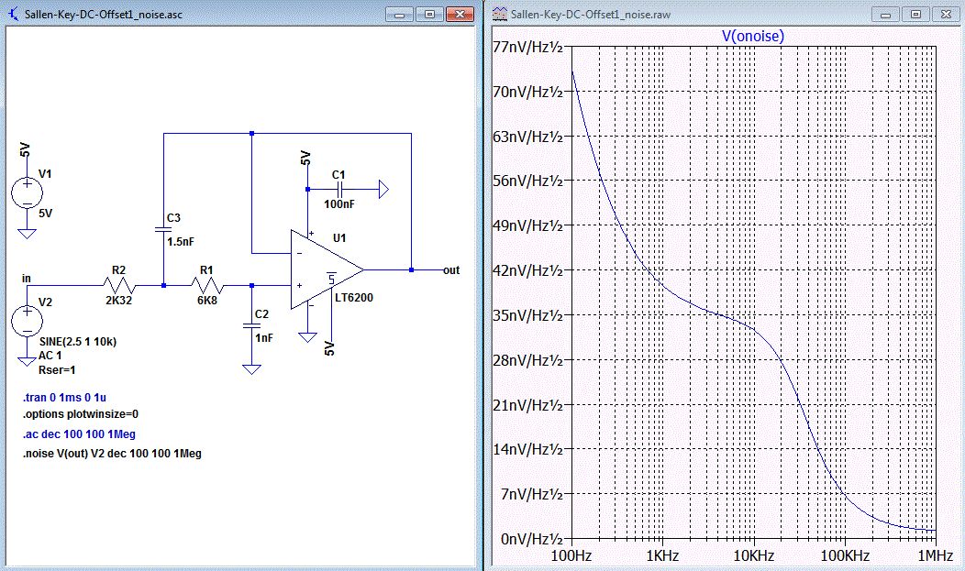This screenshot has height=571, width=965.
Task: Click the schematic window's title bar icon
Action: click(13, 14)
